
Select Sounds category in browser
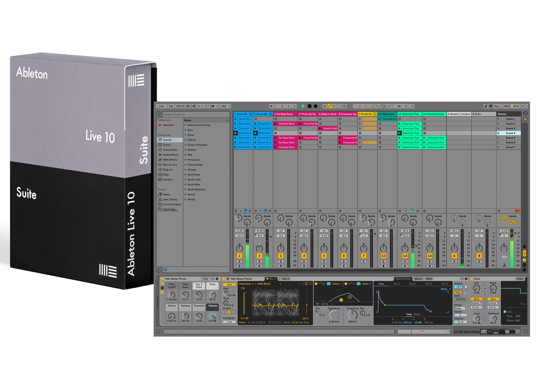(x=170, y=140)
